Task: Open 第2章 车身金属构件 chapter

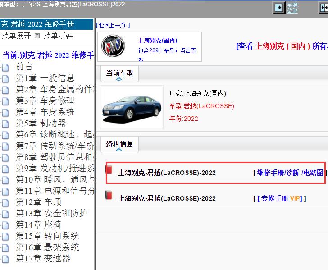Action: pos(55,89)
